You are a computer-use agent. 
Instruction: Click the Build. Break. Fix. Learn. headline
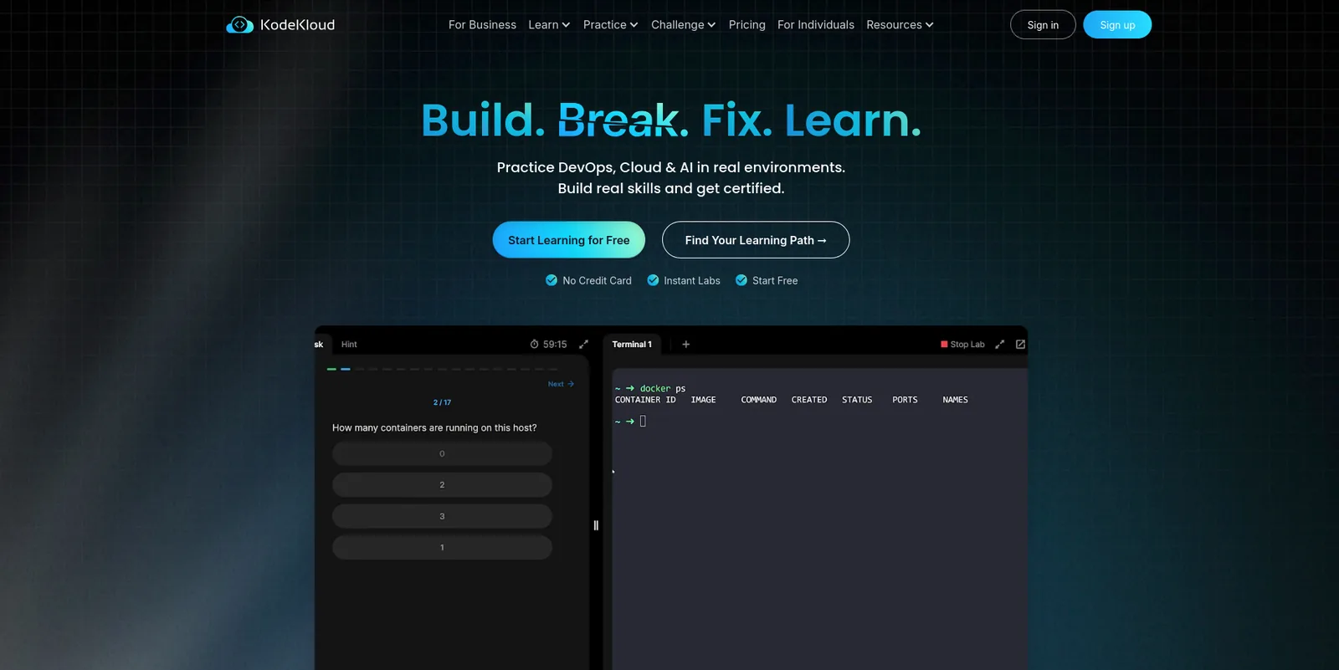(x=671, y=120)
